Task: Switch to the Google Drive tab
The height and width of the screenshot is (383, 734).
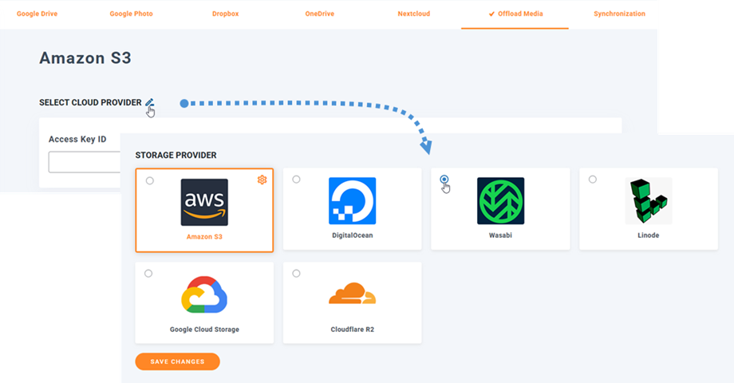Action: point(37,14)
